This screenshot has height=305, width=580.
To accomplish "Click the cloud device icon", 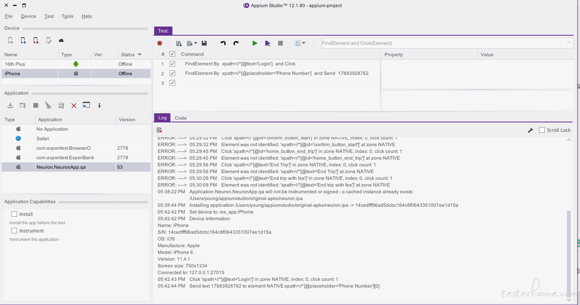I will [x=61, y=40].
